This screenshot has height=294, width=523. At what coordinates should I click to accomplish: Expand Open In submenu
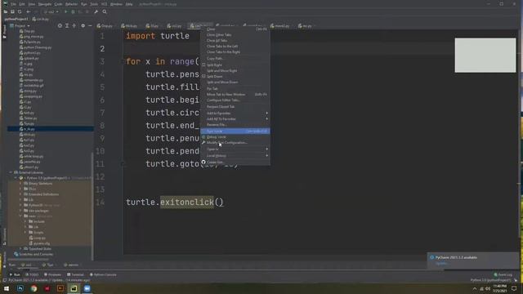[235, 149]
